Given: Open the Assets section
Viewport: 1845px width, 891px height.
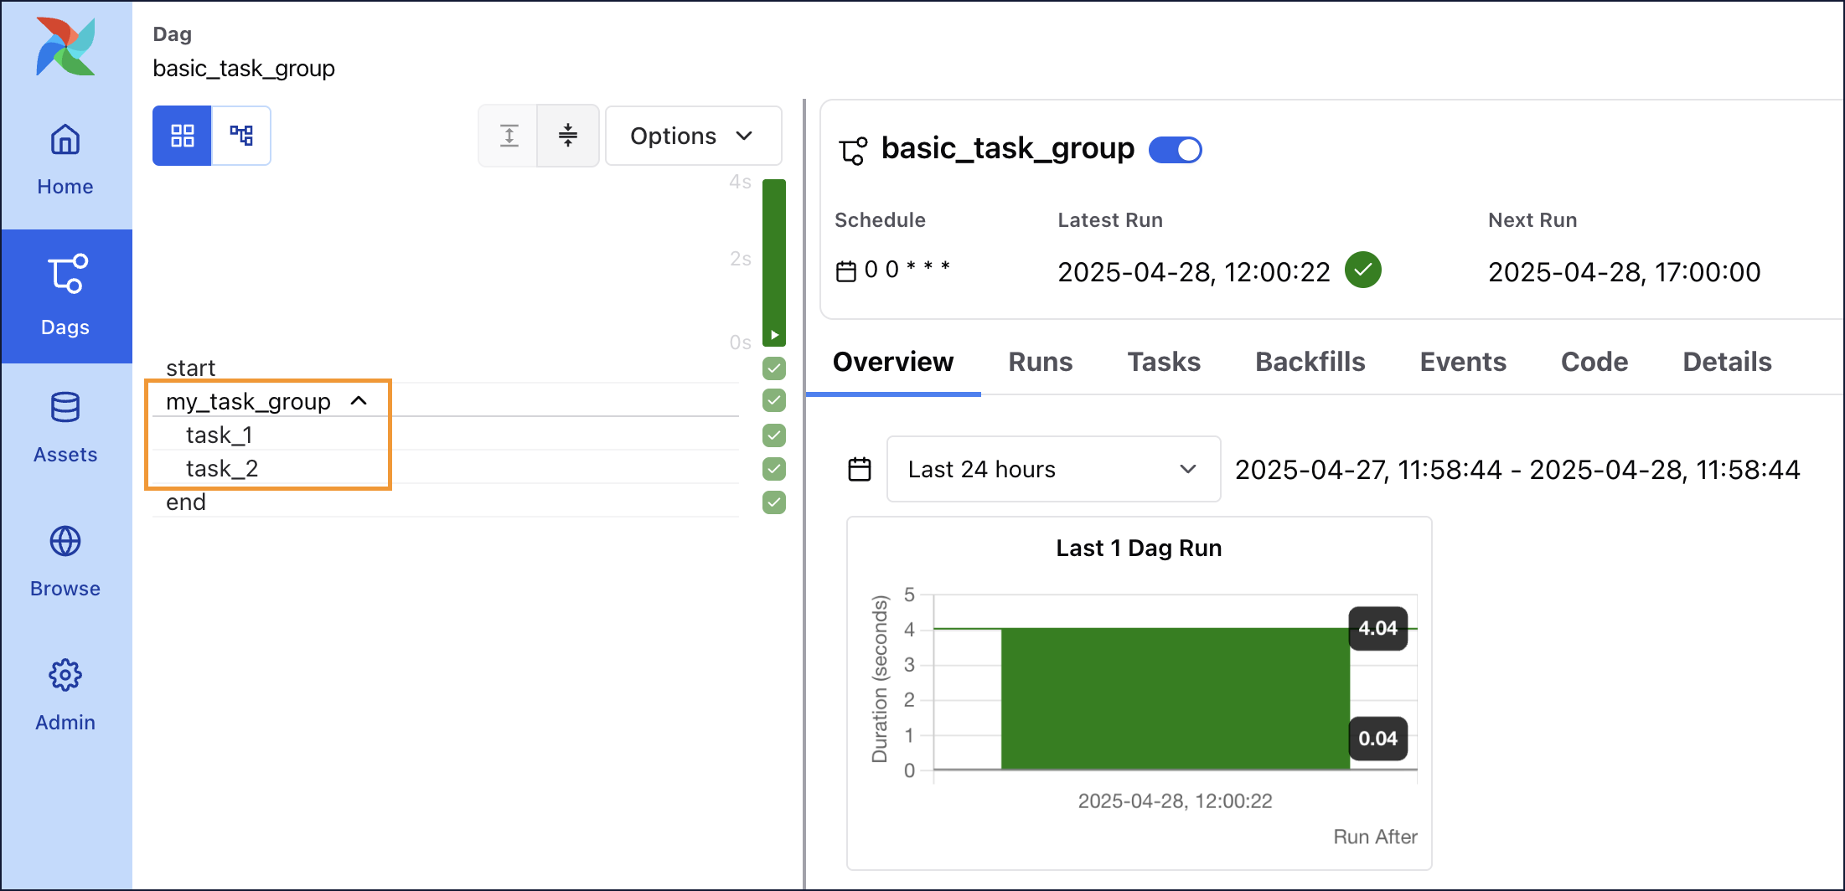Looking at the screenshot, I should [x=65, y=427].
